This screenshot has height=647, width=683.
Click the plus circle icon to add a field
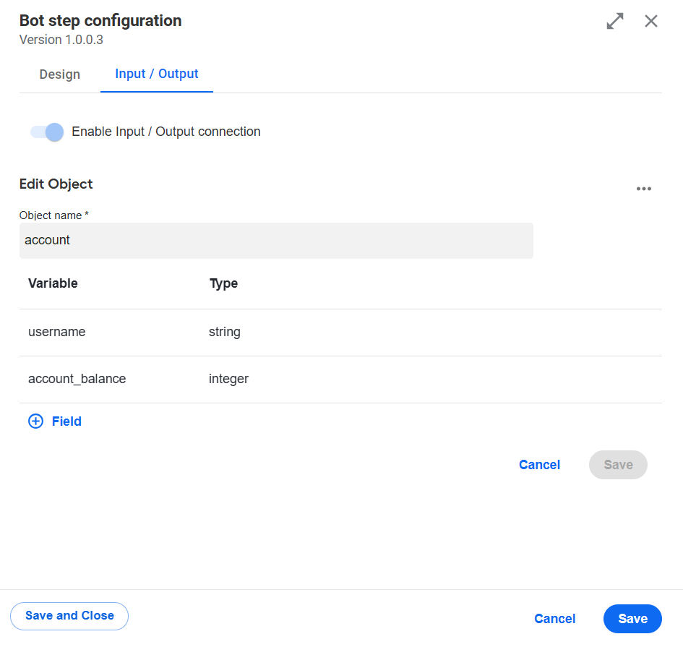[35, 421]
